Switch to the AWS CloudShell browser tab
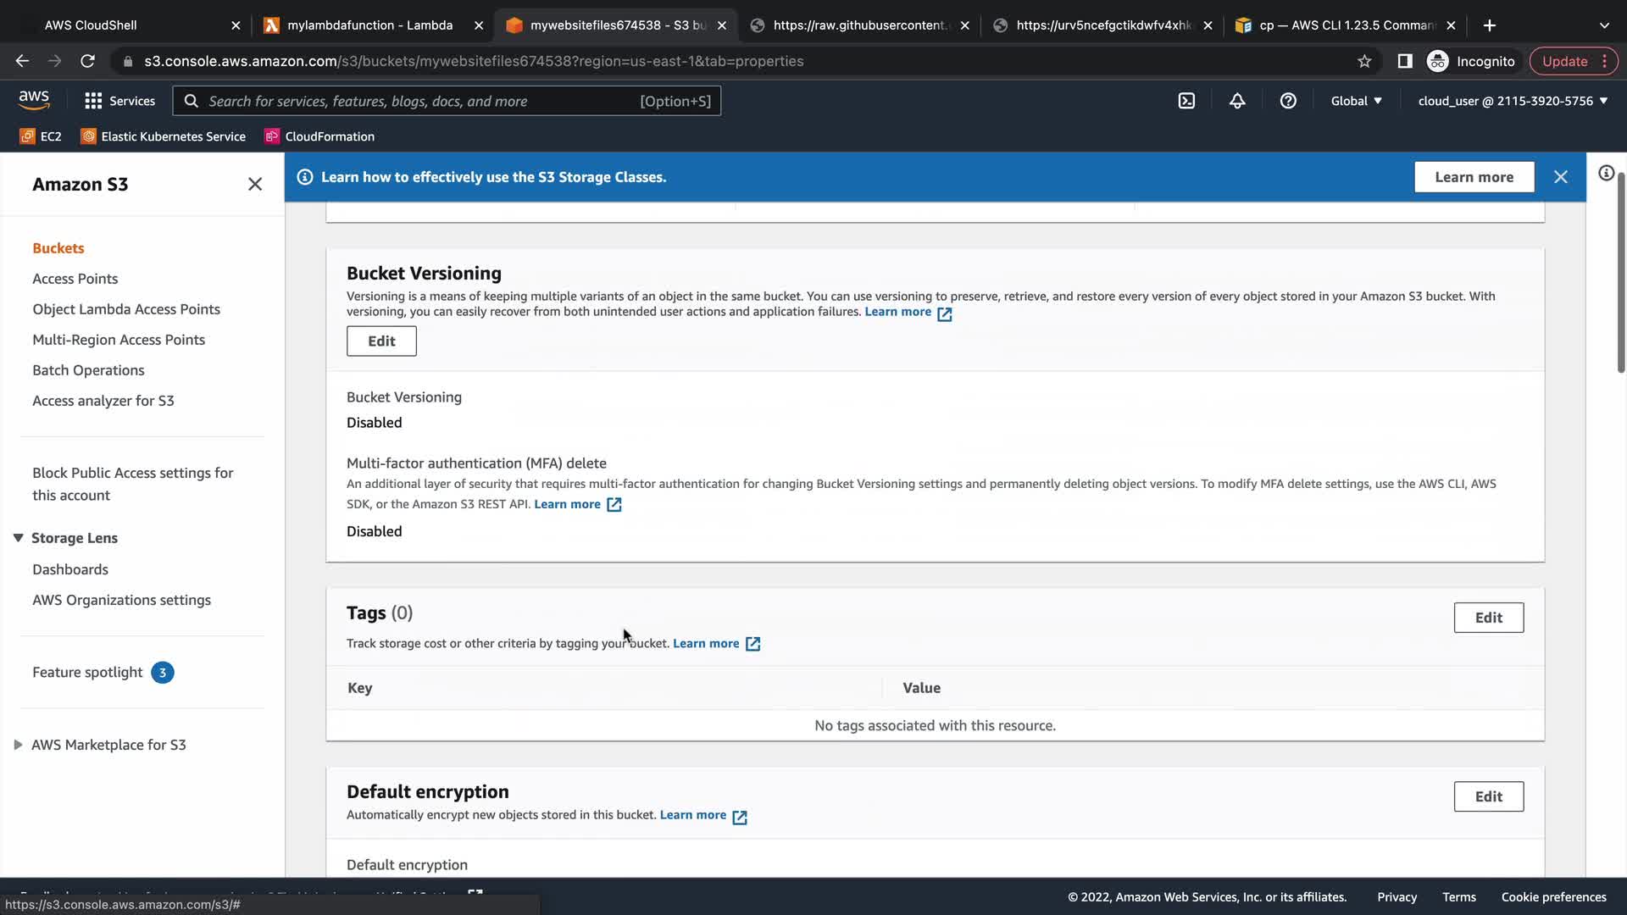 click(x=91, y=25)
